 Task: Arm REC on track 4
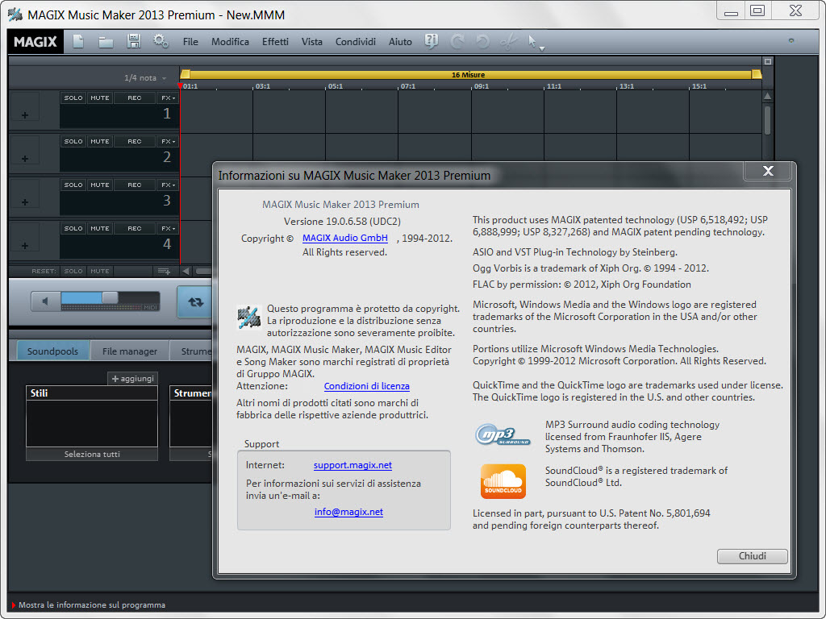[135, 229]
